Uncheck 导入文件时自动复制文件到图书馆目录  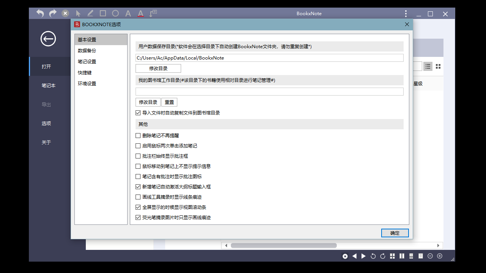click(138, 113)
